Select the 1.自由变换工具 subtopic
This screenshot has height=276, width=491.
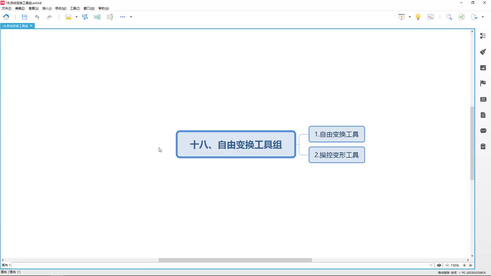(337, 134)
